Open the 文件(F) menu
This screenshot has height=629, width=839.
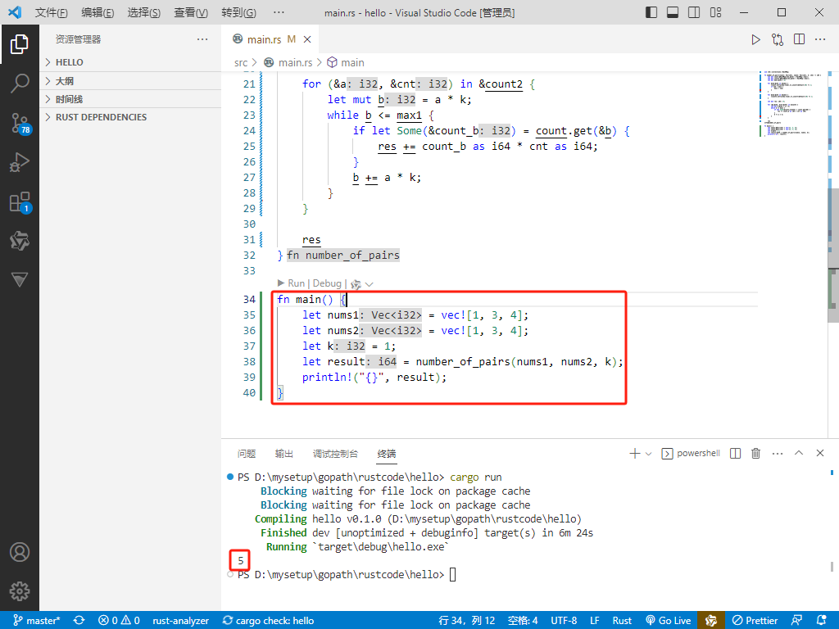pyautogui.click(x=52, y=12)
